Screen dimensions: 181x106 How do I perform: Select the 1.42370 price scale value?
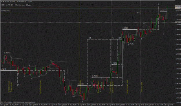pos(178,79)
